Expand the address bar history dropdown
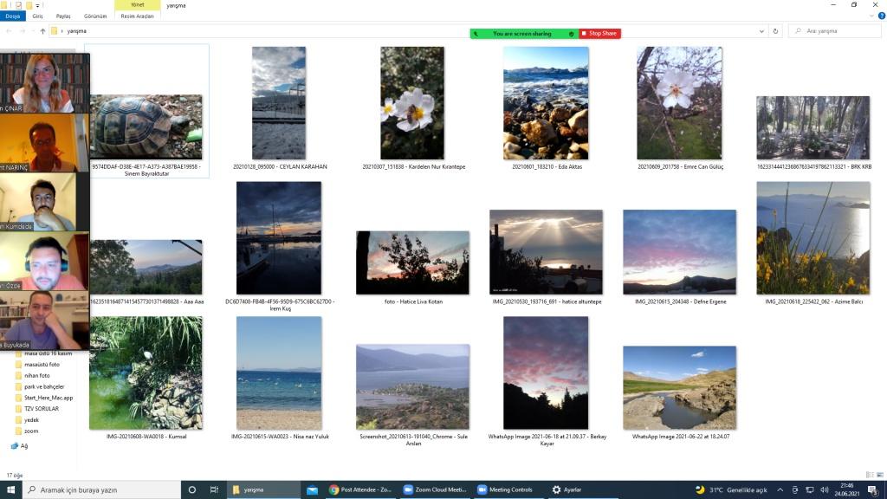Viewport: 887px width, 499px height. (x=761, y=31)
